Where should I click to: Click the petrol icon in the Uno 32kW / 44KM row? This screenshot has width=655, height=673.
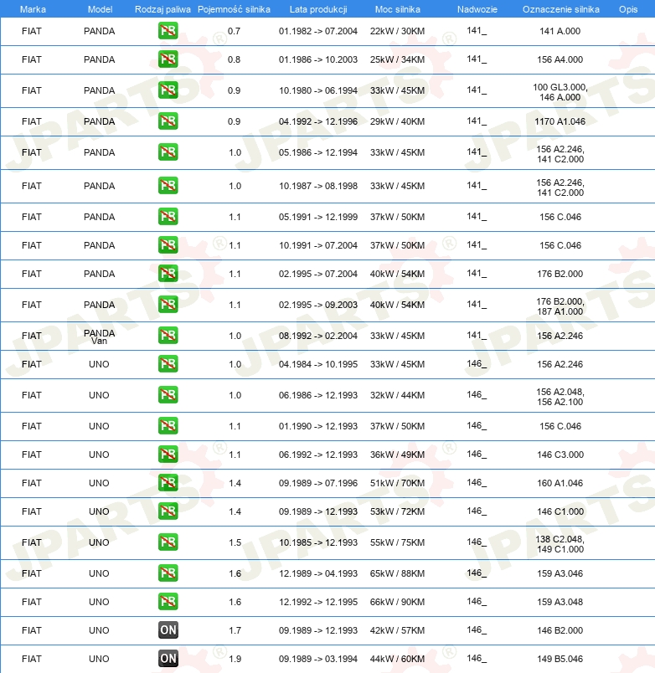(168, 395)
